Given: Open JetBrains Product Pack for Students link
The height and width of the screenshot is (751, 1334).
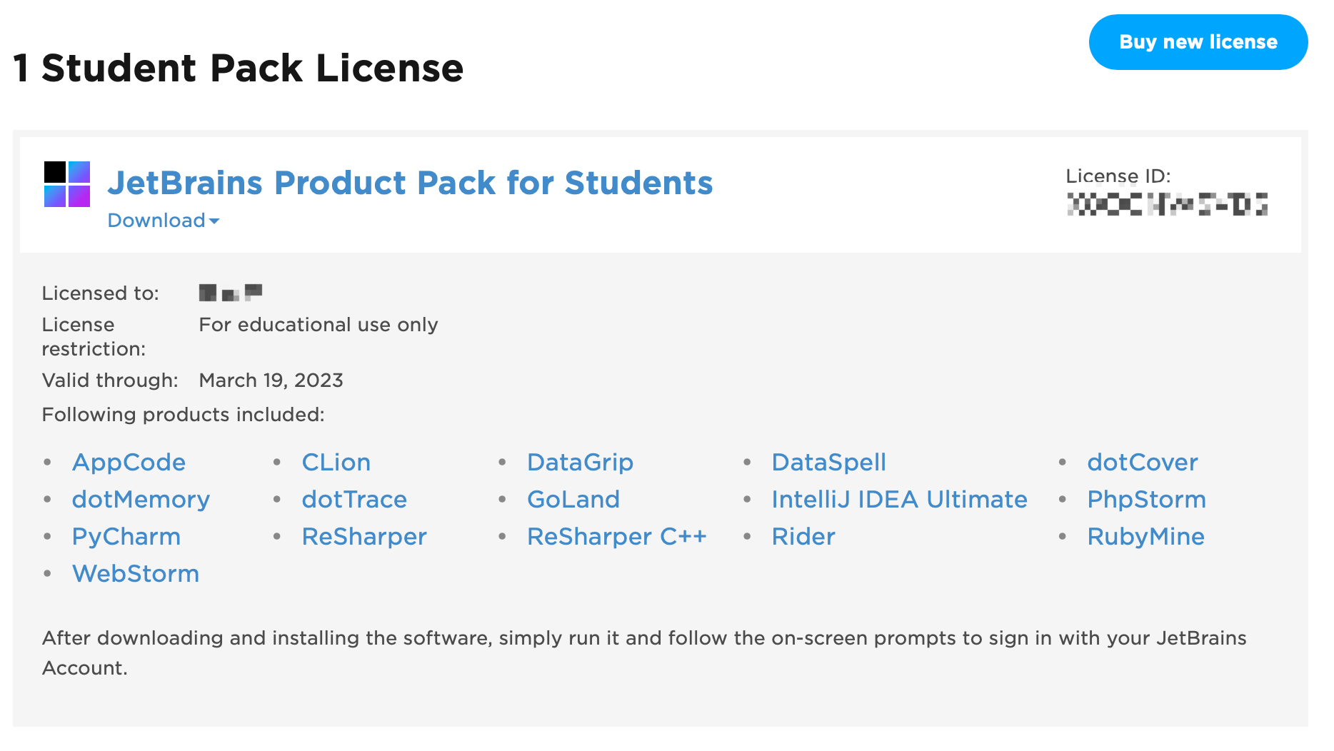Looking at the screenshot, I should click(x=410, y=183).
